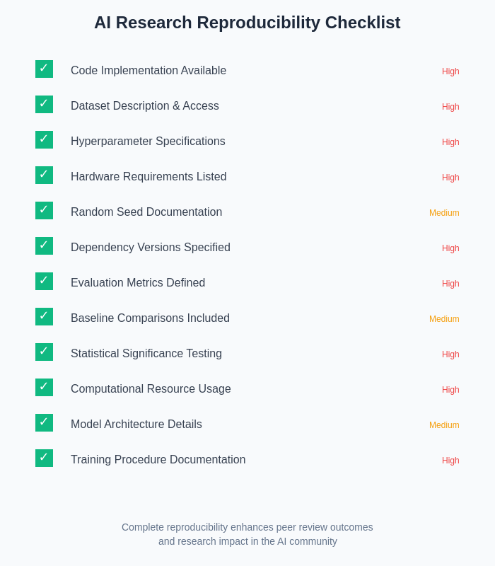Uncheck Statistical Significance Testing checkbox

tap(44, 352)
